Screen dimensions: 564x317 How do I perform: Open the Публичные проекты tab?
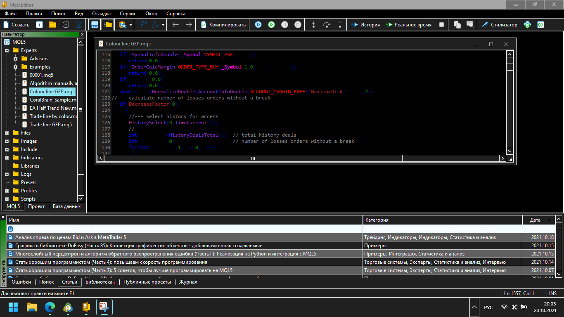[x=147, y=282]
